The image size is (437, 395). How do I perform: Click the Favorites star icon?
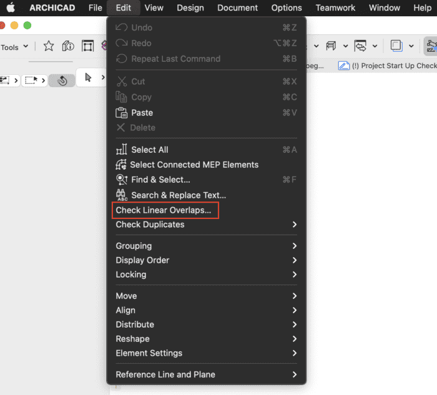(x=49, y=46)
